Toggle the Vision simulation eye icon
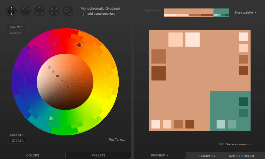Screen dimensions: 265x159 point(222,144)
